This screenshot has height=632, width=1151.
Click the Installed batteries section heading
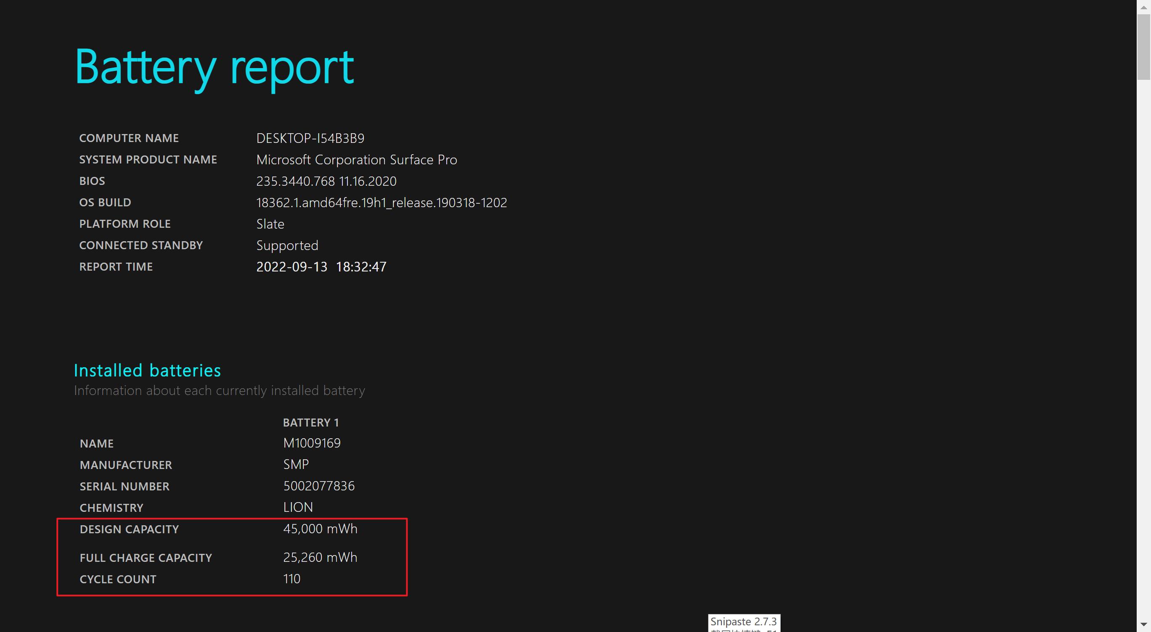147,371
